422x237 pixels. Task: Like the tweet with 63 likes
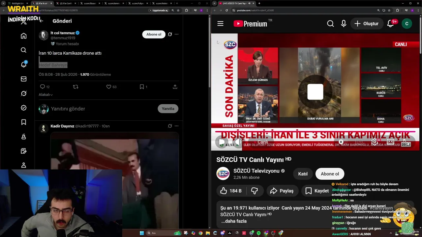[x=108, y=87]
